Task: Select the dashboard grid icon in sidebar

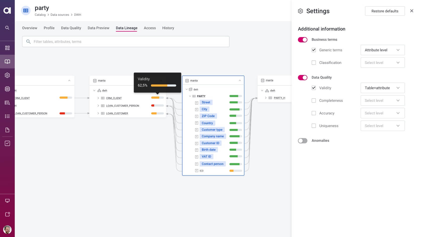Action: pyautogui.click(x=7, y=47)
